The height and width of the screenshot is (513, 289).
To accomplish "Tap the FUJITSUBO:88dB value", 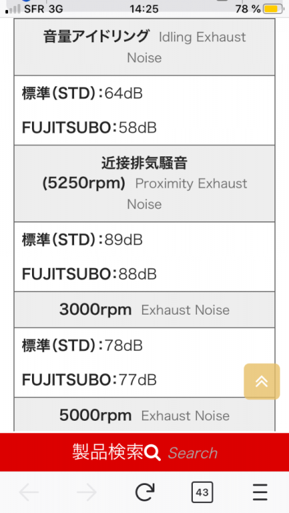I will (x=89, y=274).
